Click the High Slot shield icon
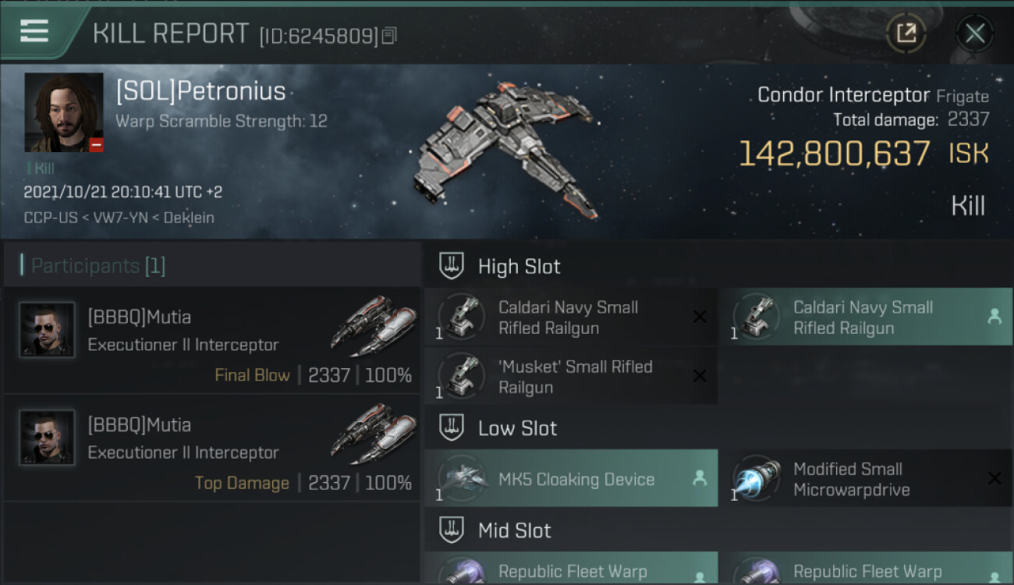 point(452,266)
